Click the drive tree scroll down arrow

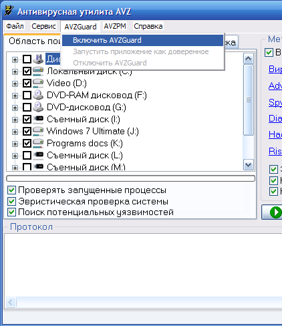click(x=249, y=165)
